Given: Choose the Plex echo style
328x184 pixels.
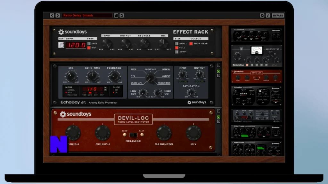Looking at the screenshot, I should coord(133,76).
